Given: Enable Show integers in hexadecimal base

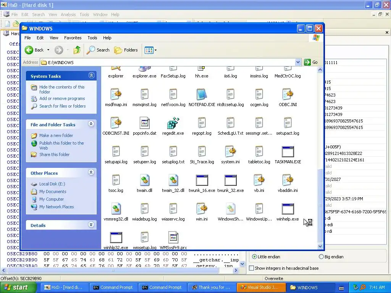Looking at the screenshot, I should (252, 268).
